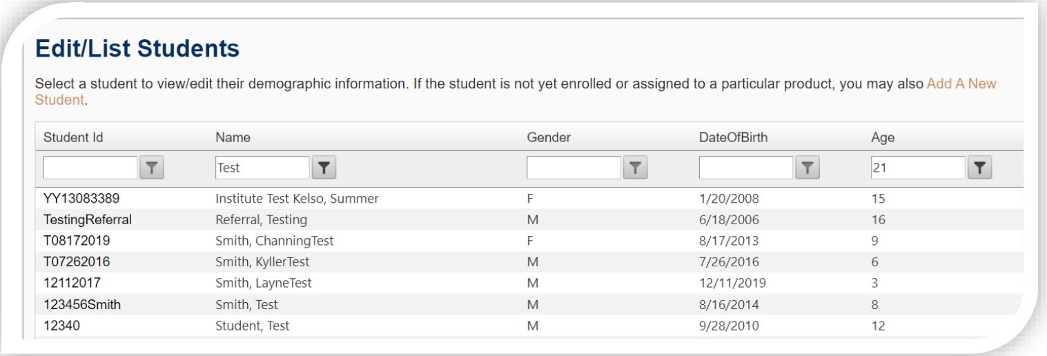Click the Name filter box containing Test

pyautogui.click(x=262, y=168)
